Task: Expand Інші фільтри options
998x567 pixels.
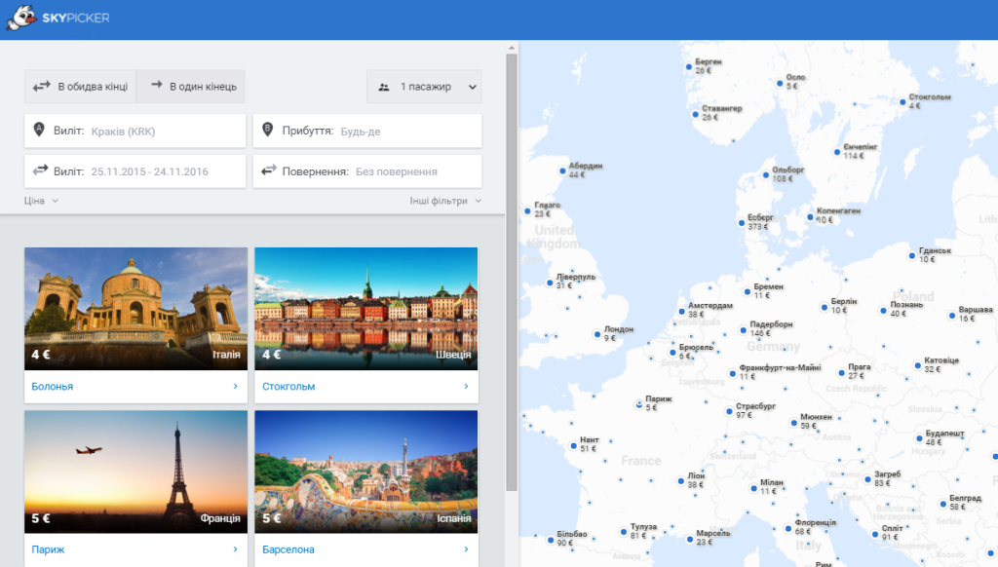Action: [445, 201]
